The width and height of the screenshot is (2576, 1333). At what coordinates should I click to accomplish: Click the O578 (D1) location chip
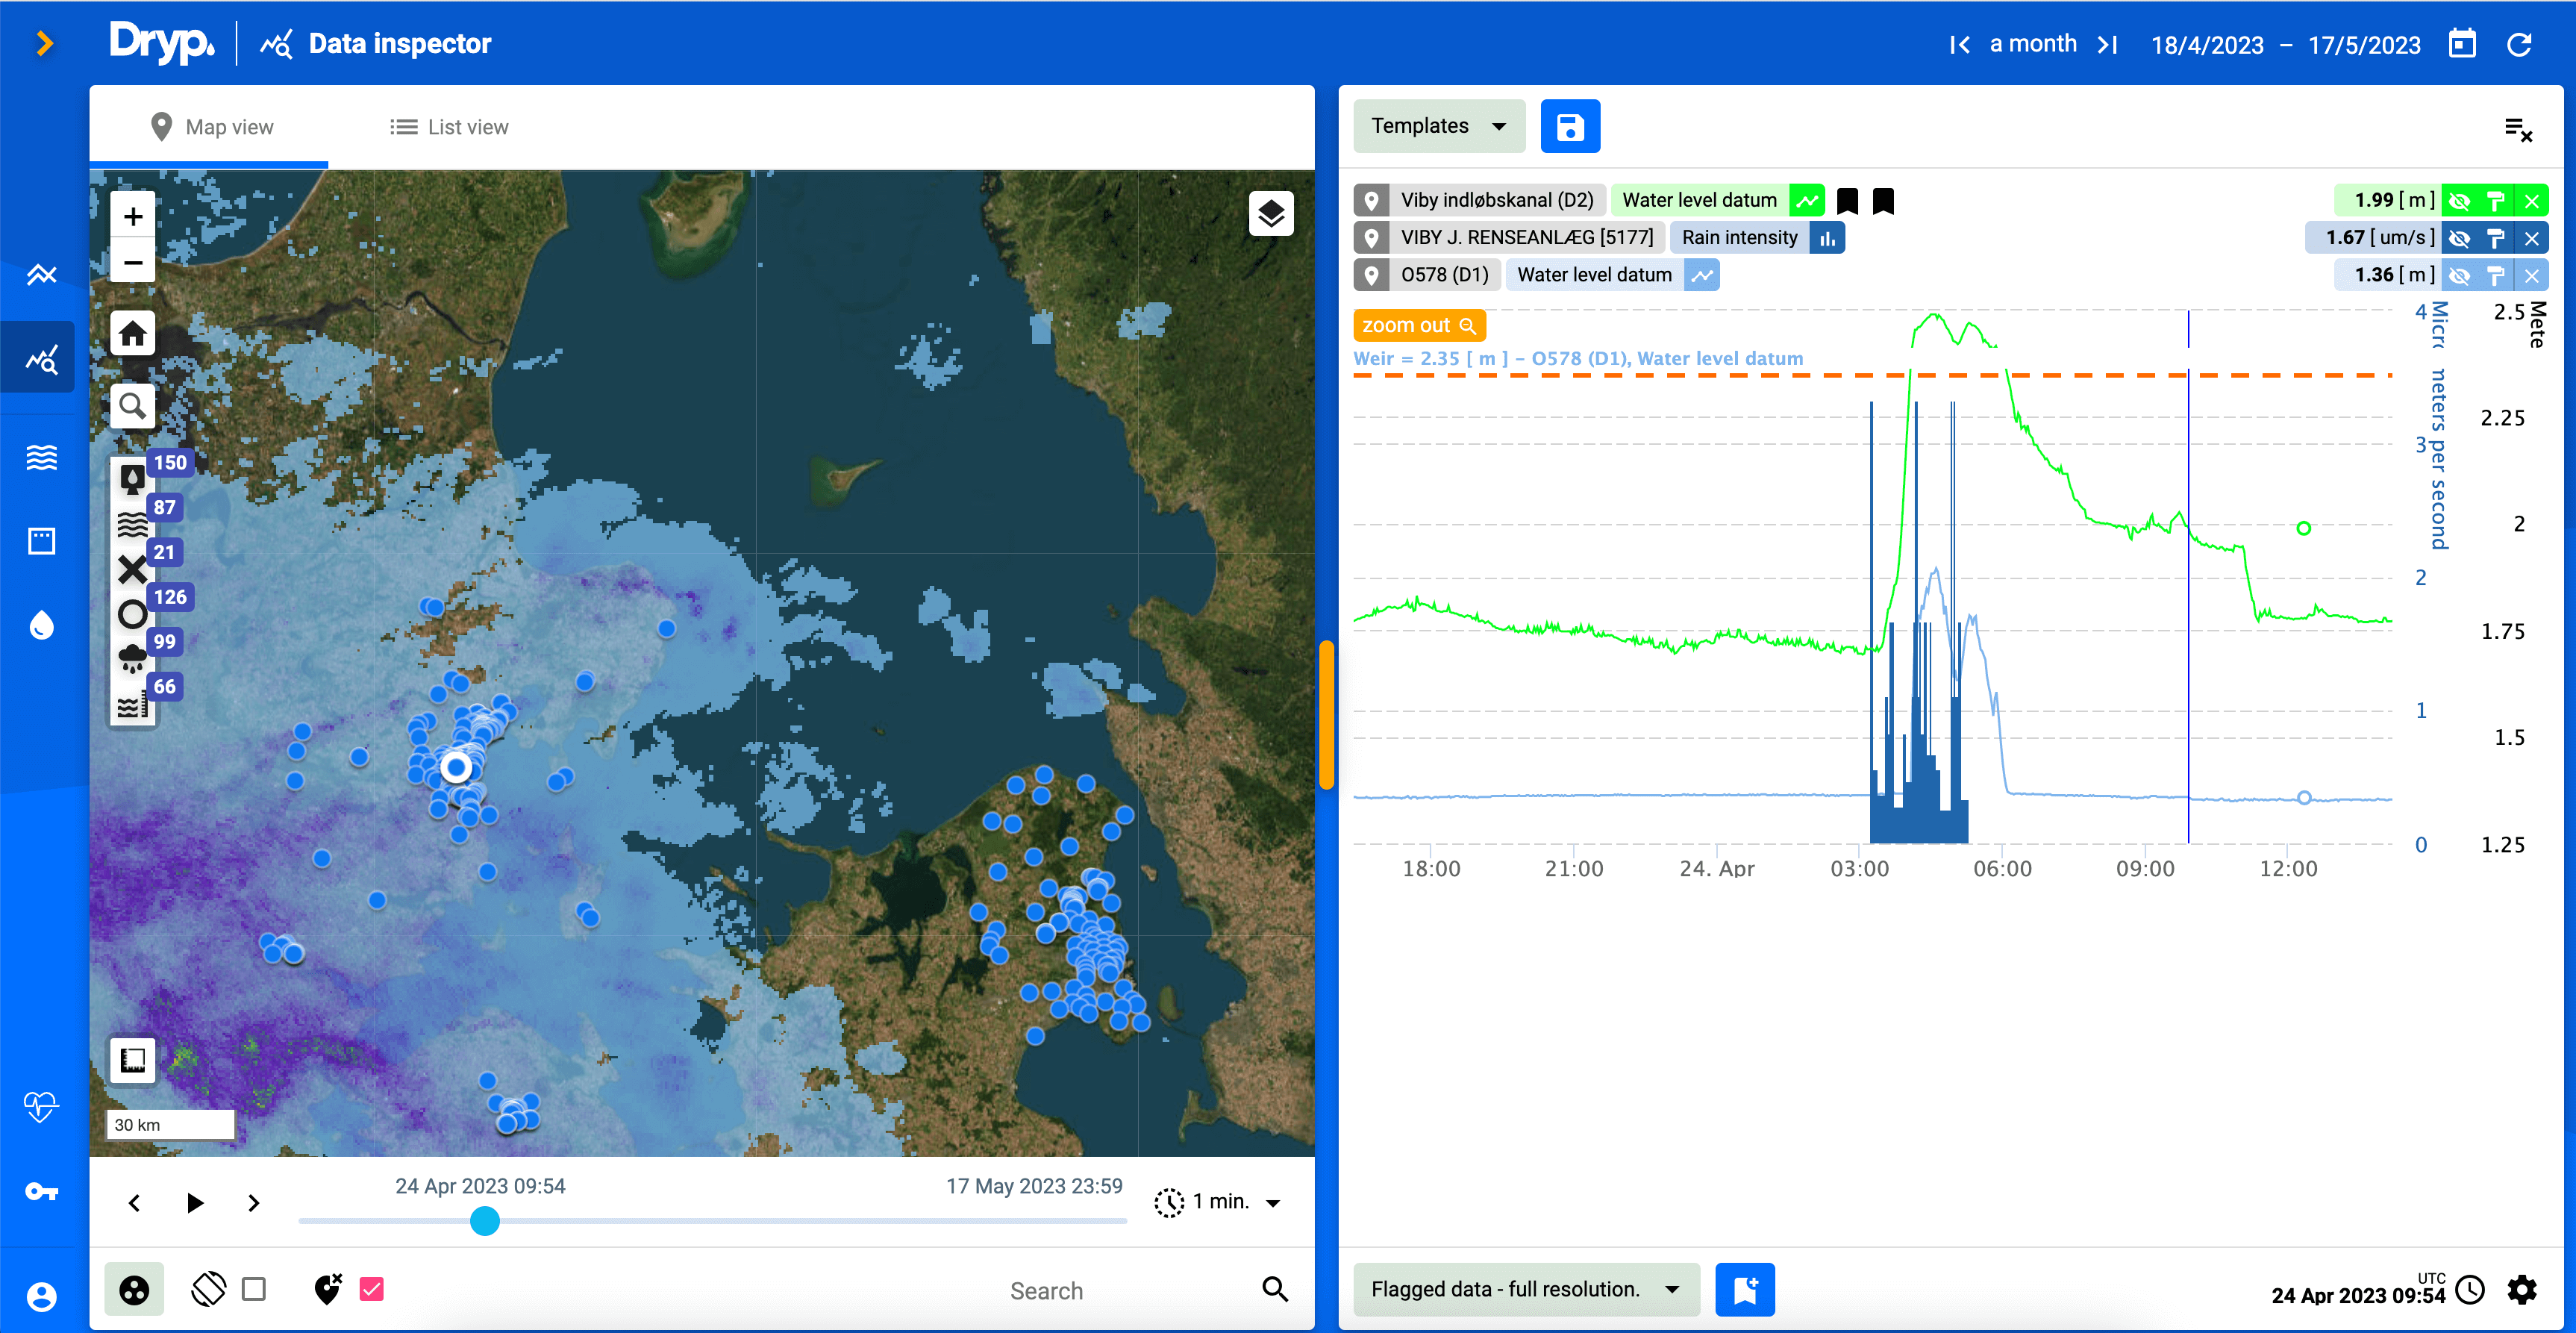click(x=1427, y=275)
